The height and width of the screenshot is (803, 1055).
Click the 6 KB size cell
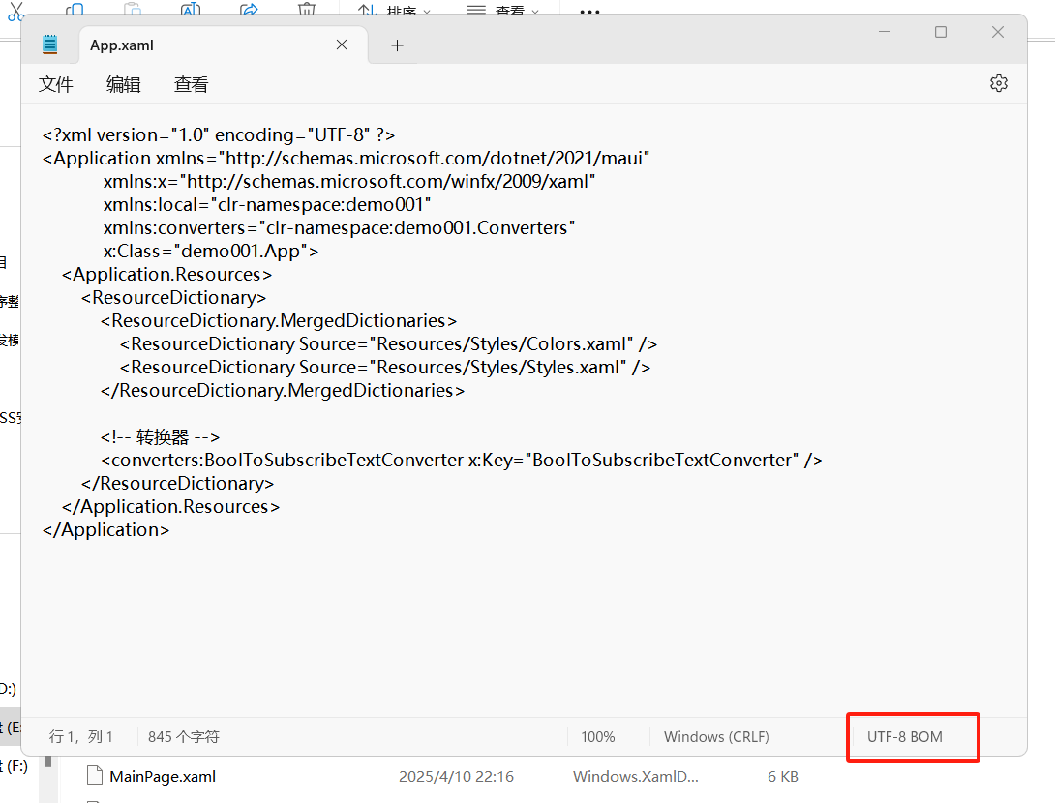[782, 776]
